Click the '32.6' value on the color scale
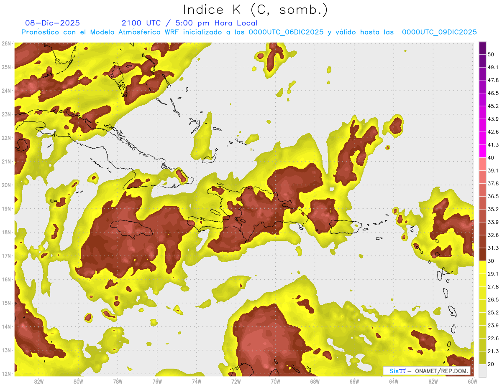Image resolution: width=502 pixels, height=387 pixels. pos(493,235)
